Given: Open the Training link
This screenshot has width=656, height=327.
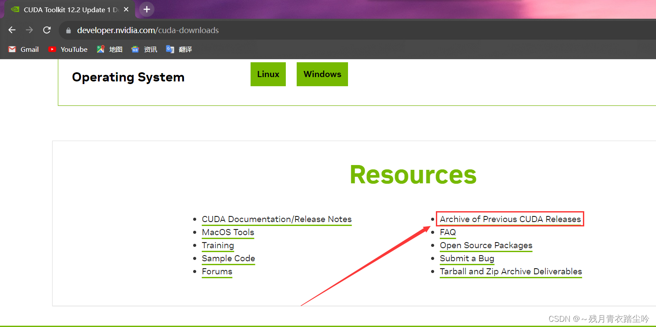Looking at the screenshot, I should 218,246.
